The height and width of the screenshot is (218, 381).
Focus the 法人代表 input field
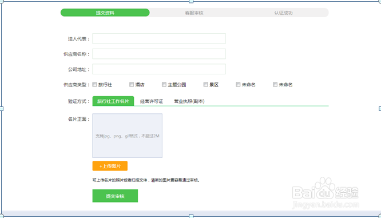coord(159,39)
